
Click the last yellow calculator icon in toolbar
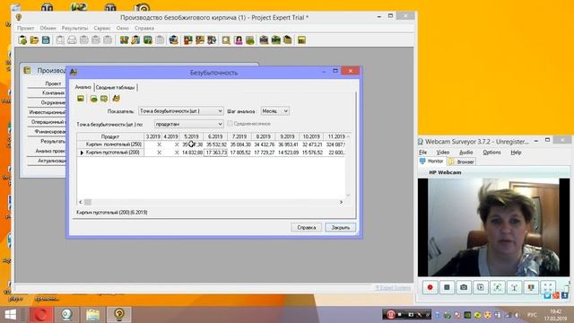click(x=301, y=39)
